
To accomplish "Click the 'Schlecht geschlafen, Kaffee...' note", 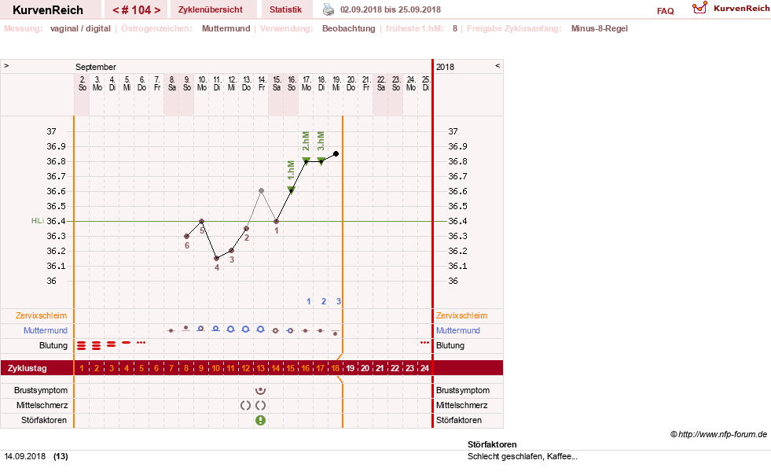I will (x=522, y=456).
